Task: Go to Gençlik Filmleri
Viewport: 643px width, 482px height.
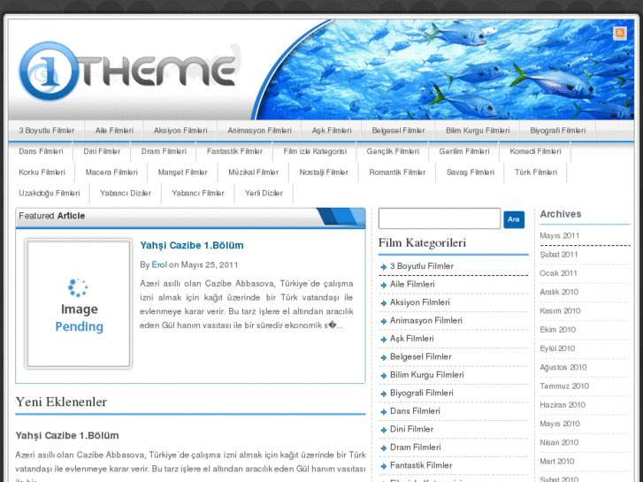Action: click(393, 151)
